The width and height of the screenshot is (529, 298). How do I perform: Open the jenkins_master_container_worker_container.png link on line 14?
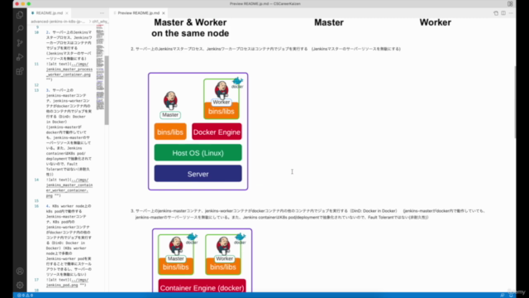69,188
